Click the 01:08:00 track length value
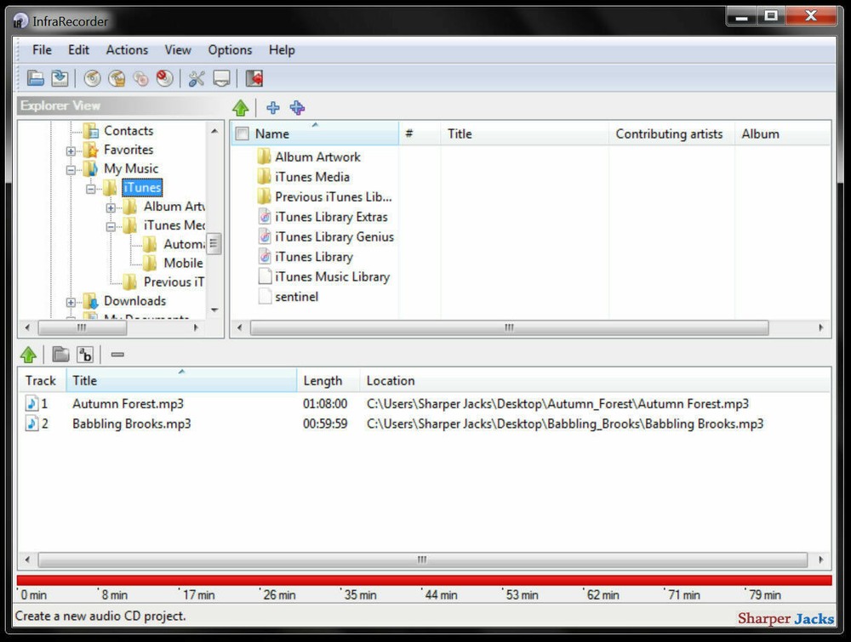The image size is (851, 642). tap(325, 403)
